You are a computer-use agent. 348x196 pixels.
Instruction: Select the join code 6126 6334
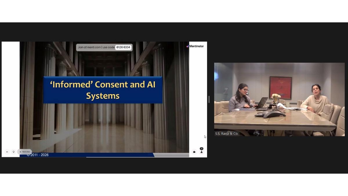123,47
